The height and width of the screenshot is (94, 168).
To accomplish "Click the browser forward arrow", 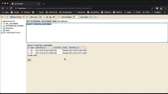I will click(7, 8).
